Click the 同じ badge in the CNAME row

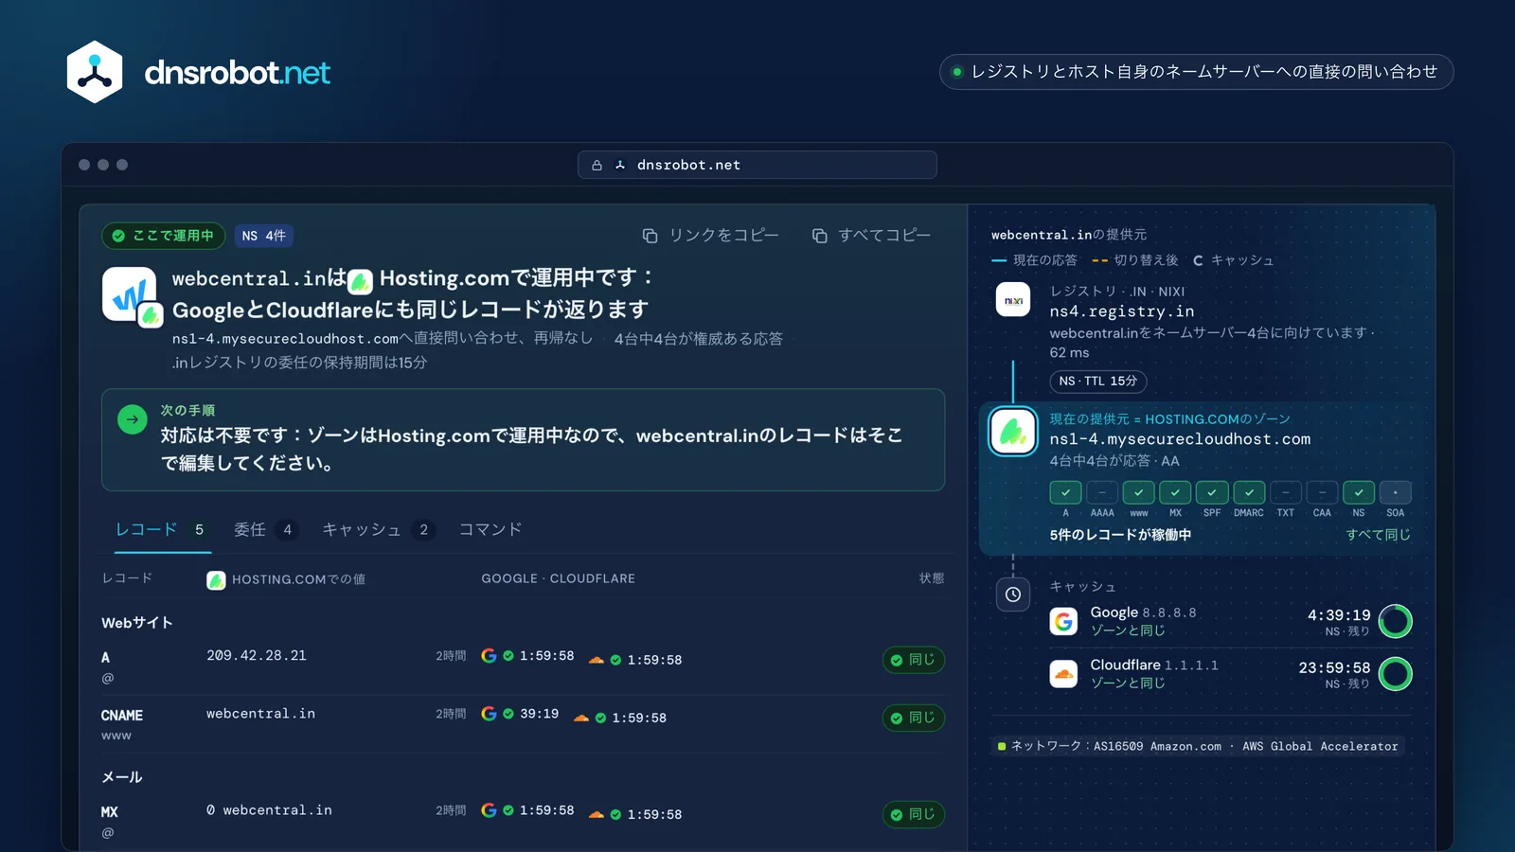tap(913, 719)
